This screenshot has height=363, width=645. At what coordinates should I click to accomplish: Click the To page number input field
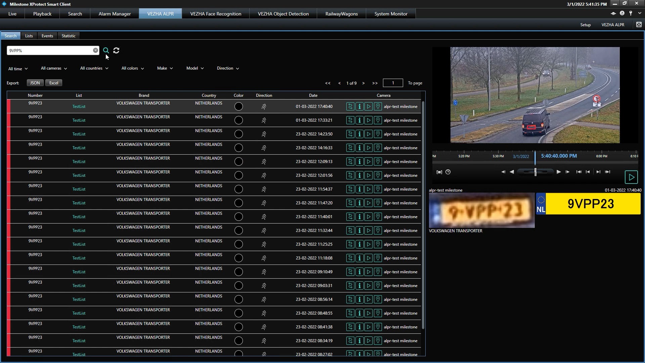(x=393, y=83)
